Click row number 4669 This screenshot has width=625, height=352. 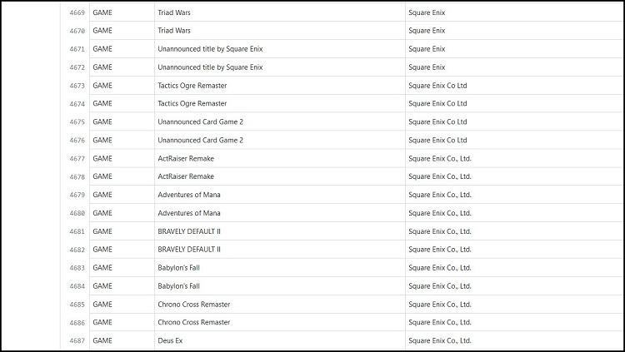(x=77, y=12)
